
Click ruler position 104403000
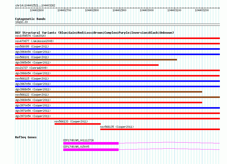[x=147, y=10]
